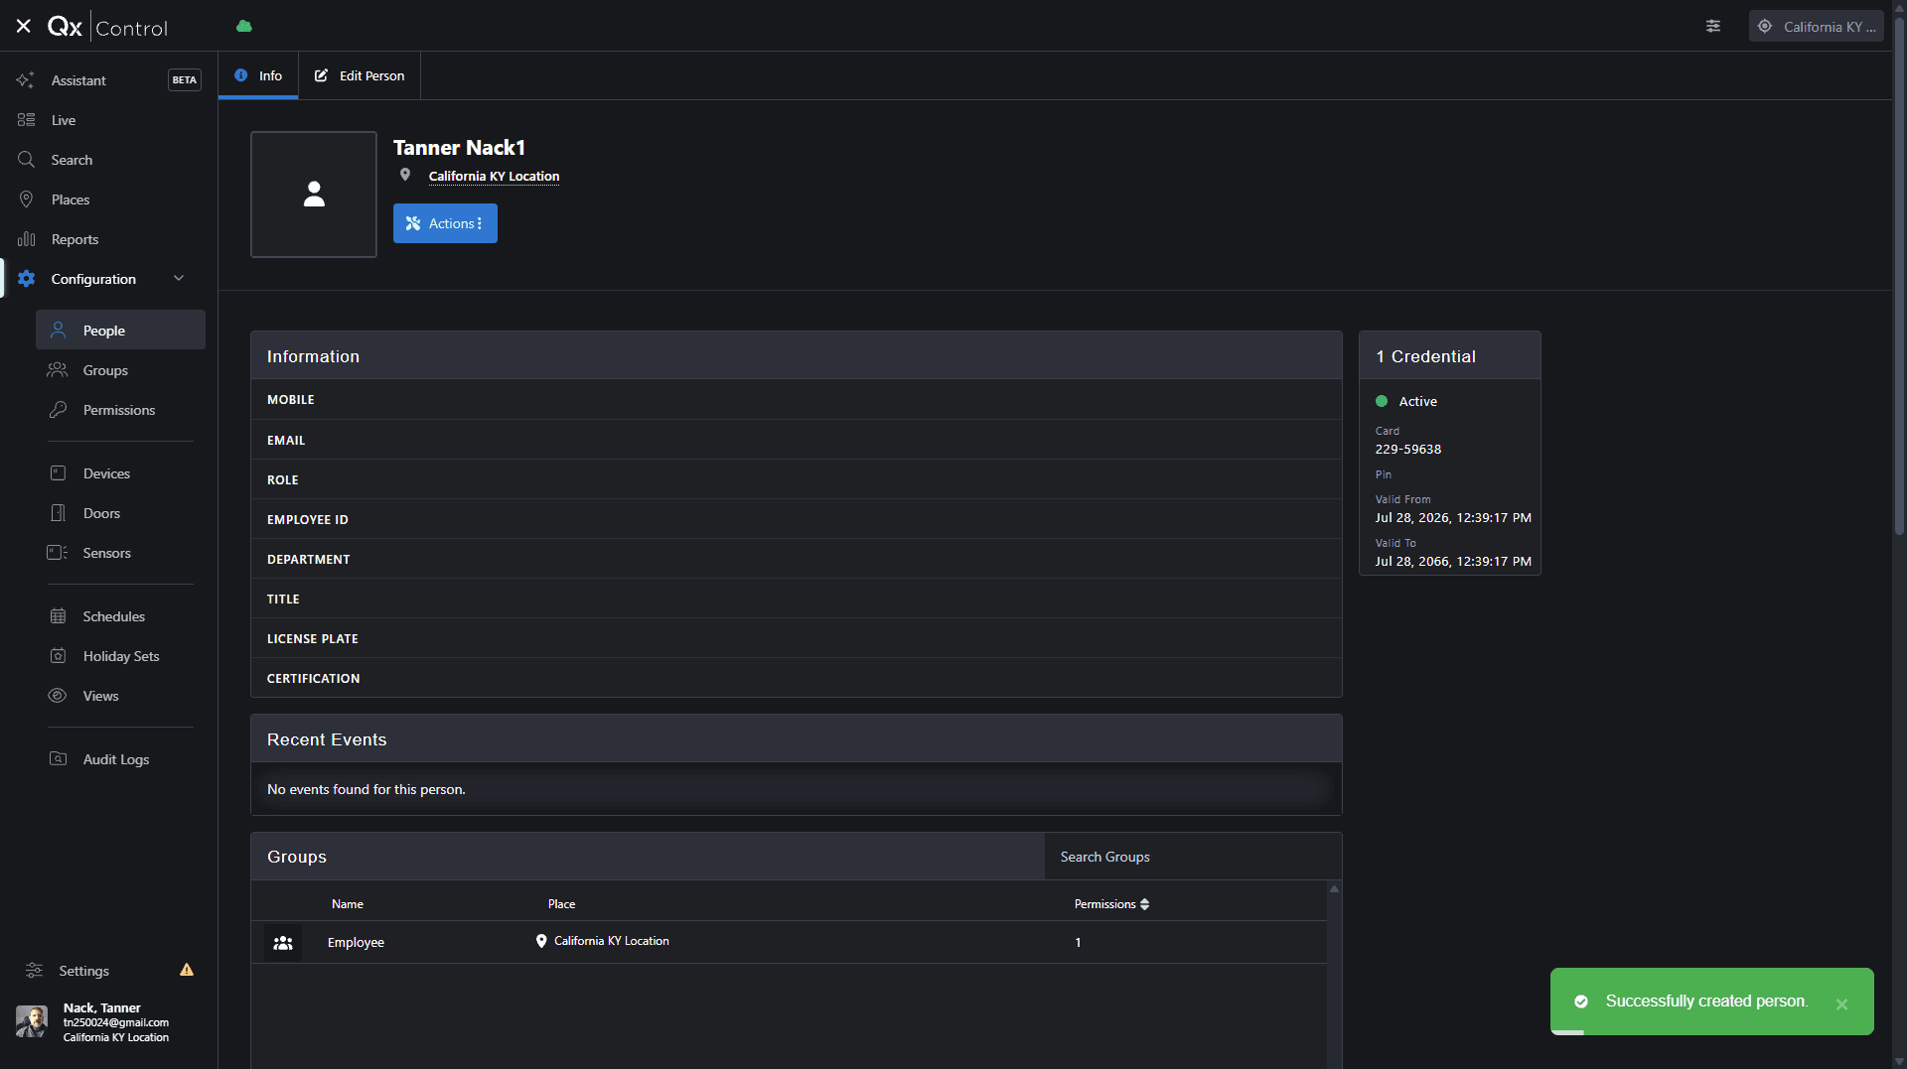
Task: Click the Groups table scrollbar up arrow
Action: point(1334,889)
